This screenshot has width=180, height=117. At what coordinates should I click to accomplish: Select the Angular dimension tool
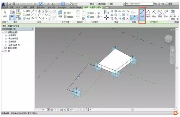[148, 14]
